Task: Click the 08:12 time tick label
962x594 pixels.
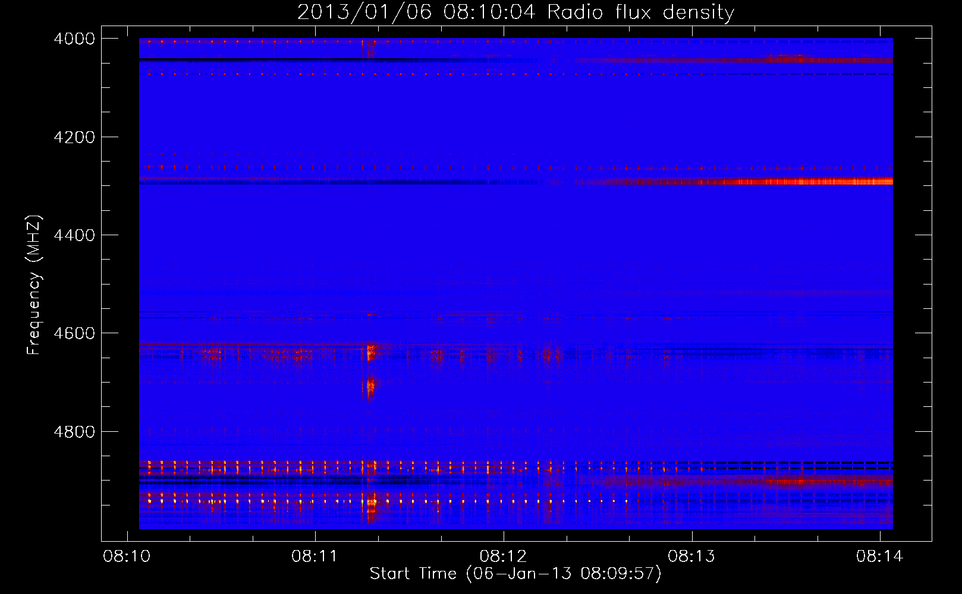Action: coord(503,556)
